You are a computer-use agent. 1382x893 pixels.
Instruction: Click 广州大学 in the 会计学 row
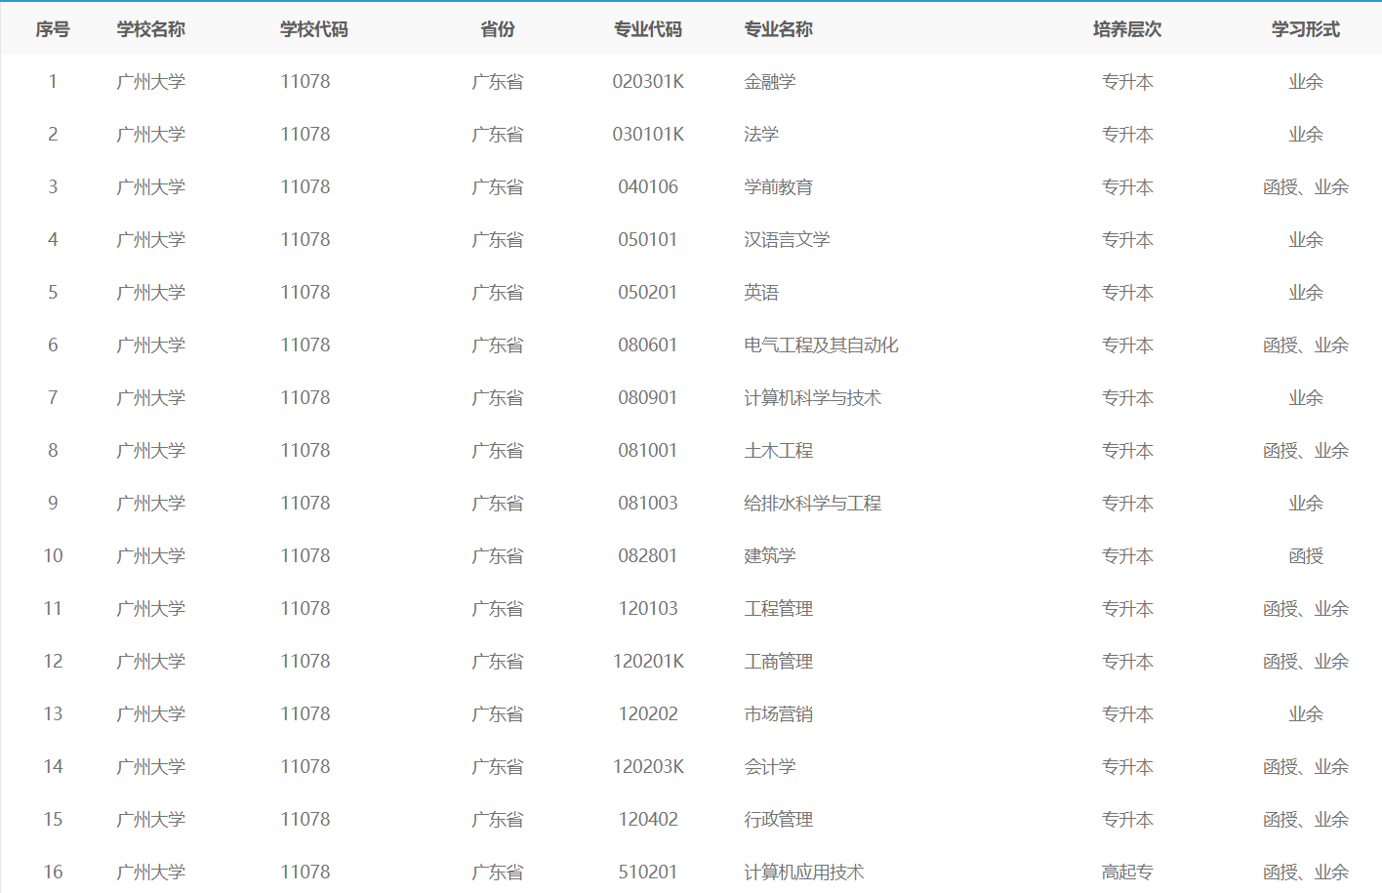pyautogui.click(x=150, y=767)
